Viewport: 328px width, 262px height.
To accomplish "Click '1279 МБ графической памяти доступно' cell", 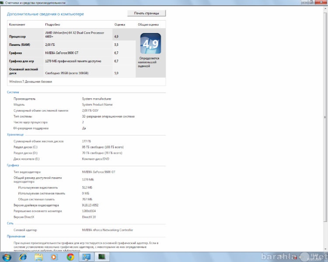I will (73, 61).
